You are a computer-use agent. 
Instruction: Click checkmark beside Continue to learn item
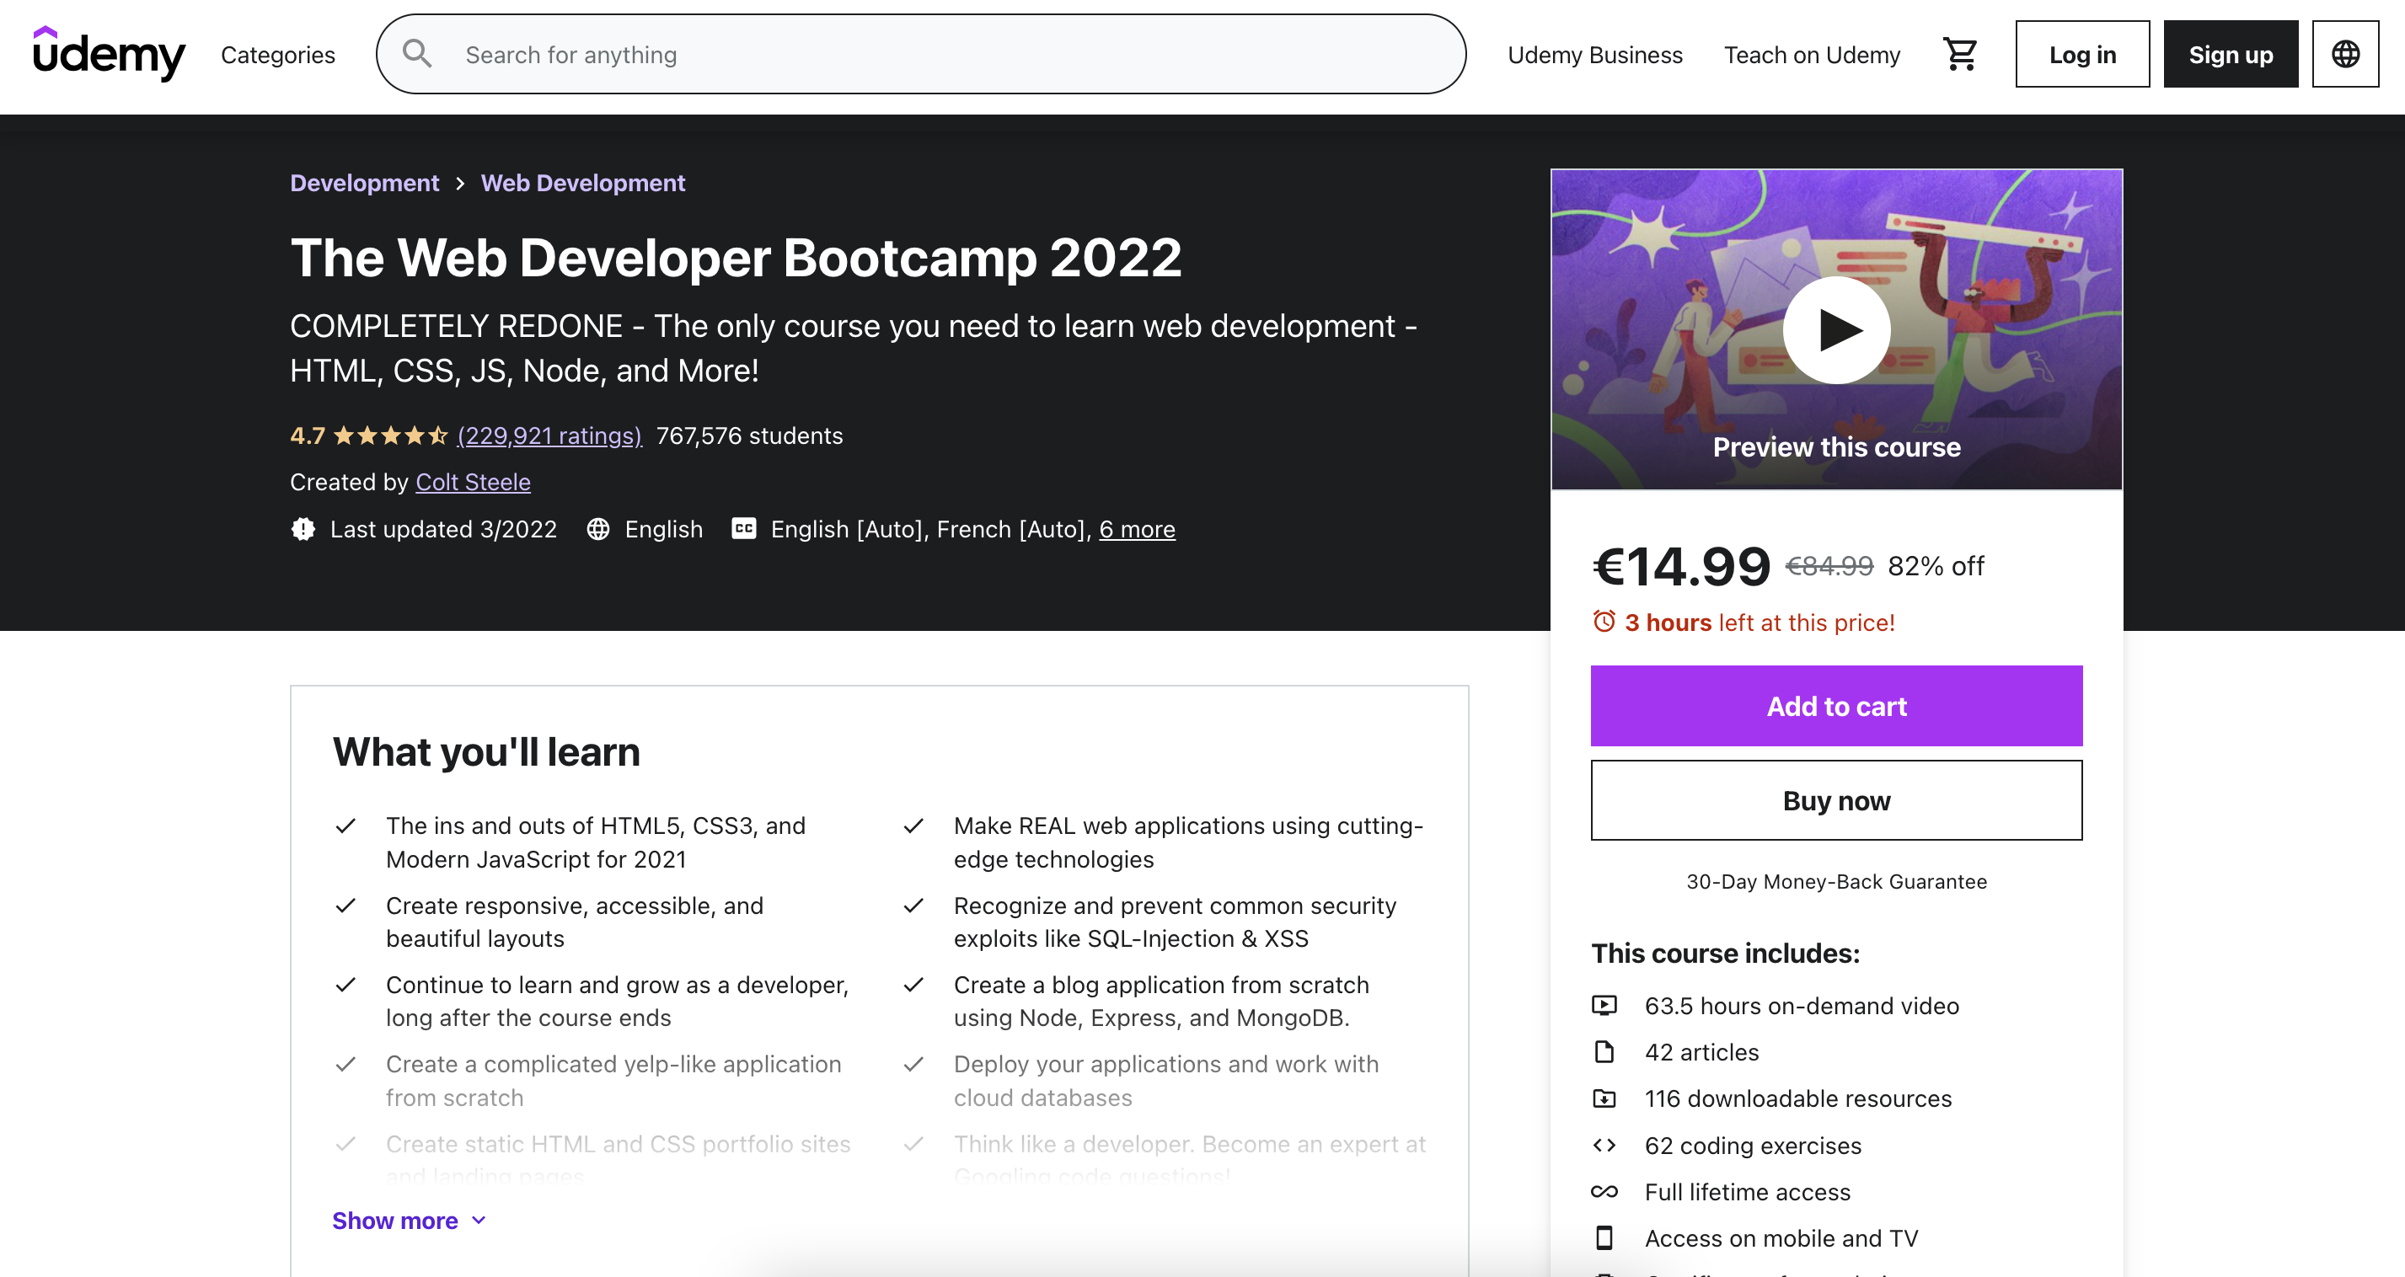pos(345,985)
